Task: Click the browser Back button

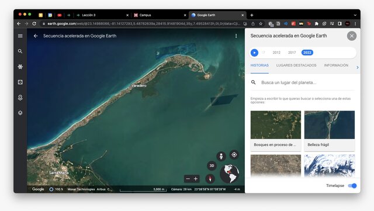Action: pos(19,23)
